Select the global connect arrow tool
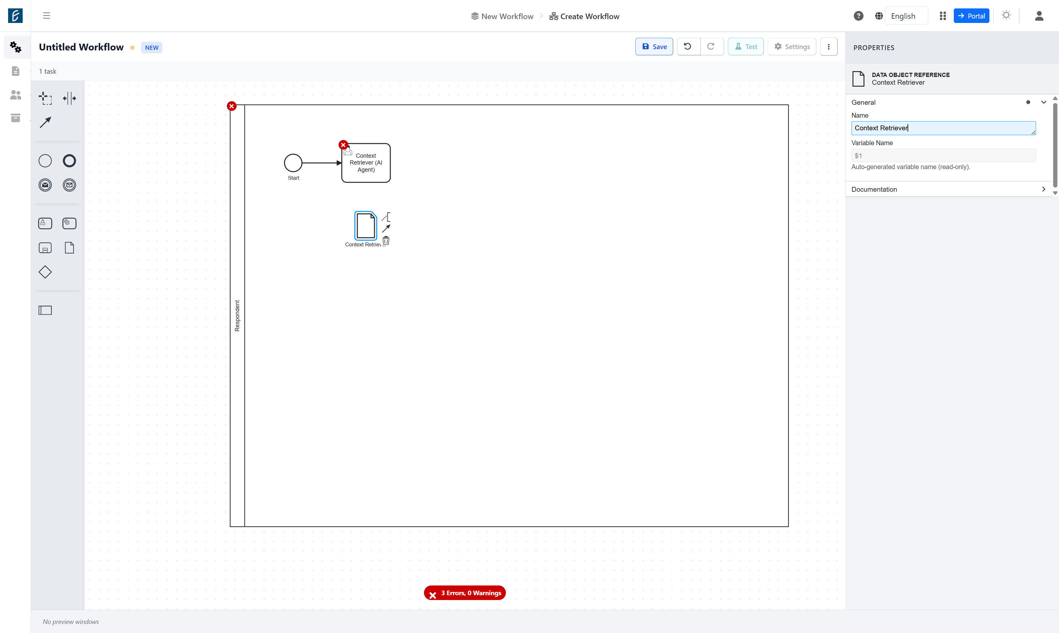 coord(45,123)
